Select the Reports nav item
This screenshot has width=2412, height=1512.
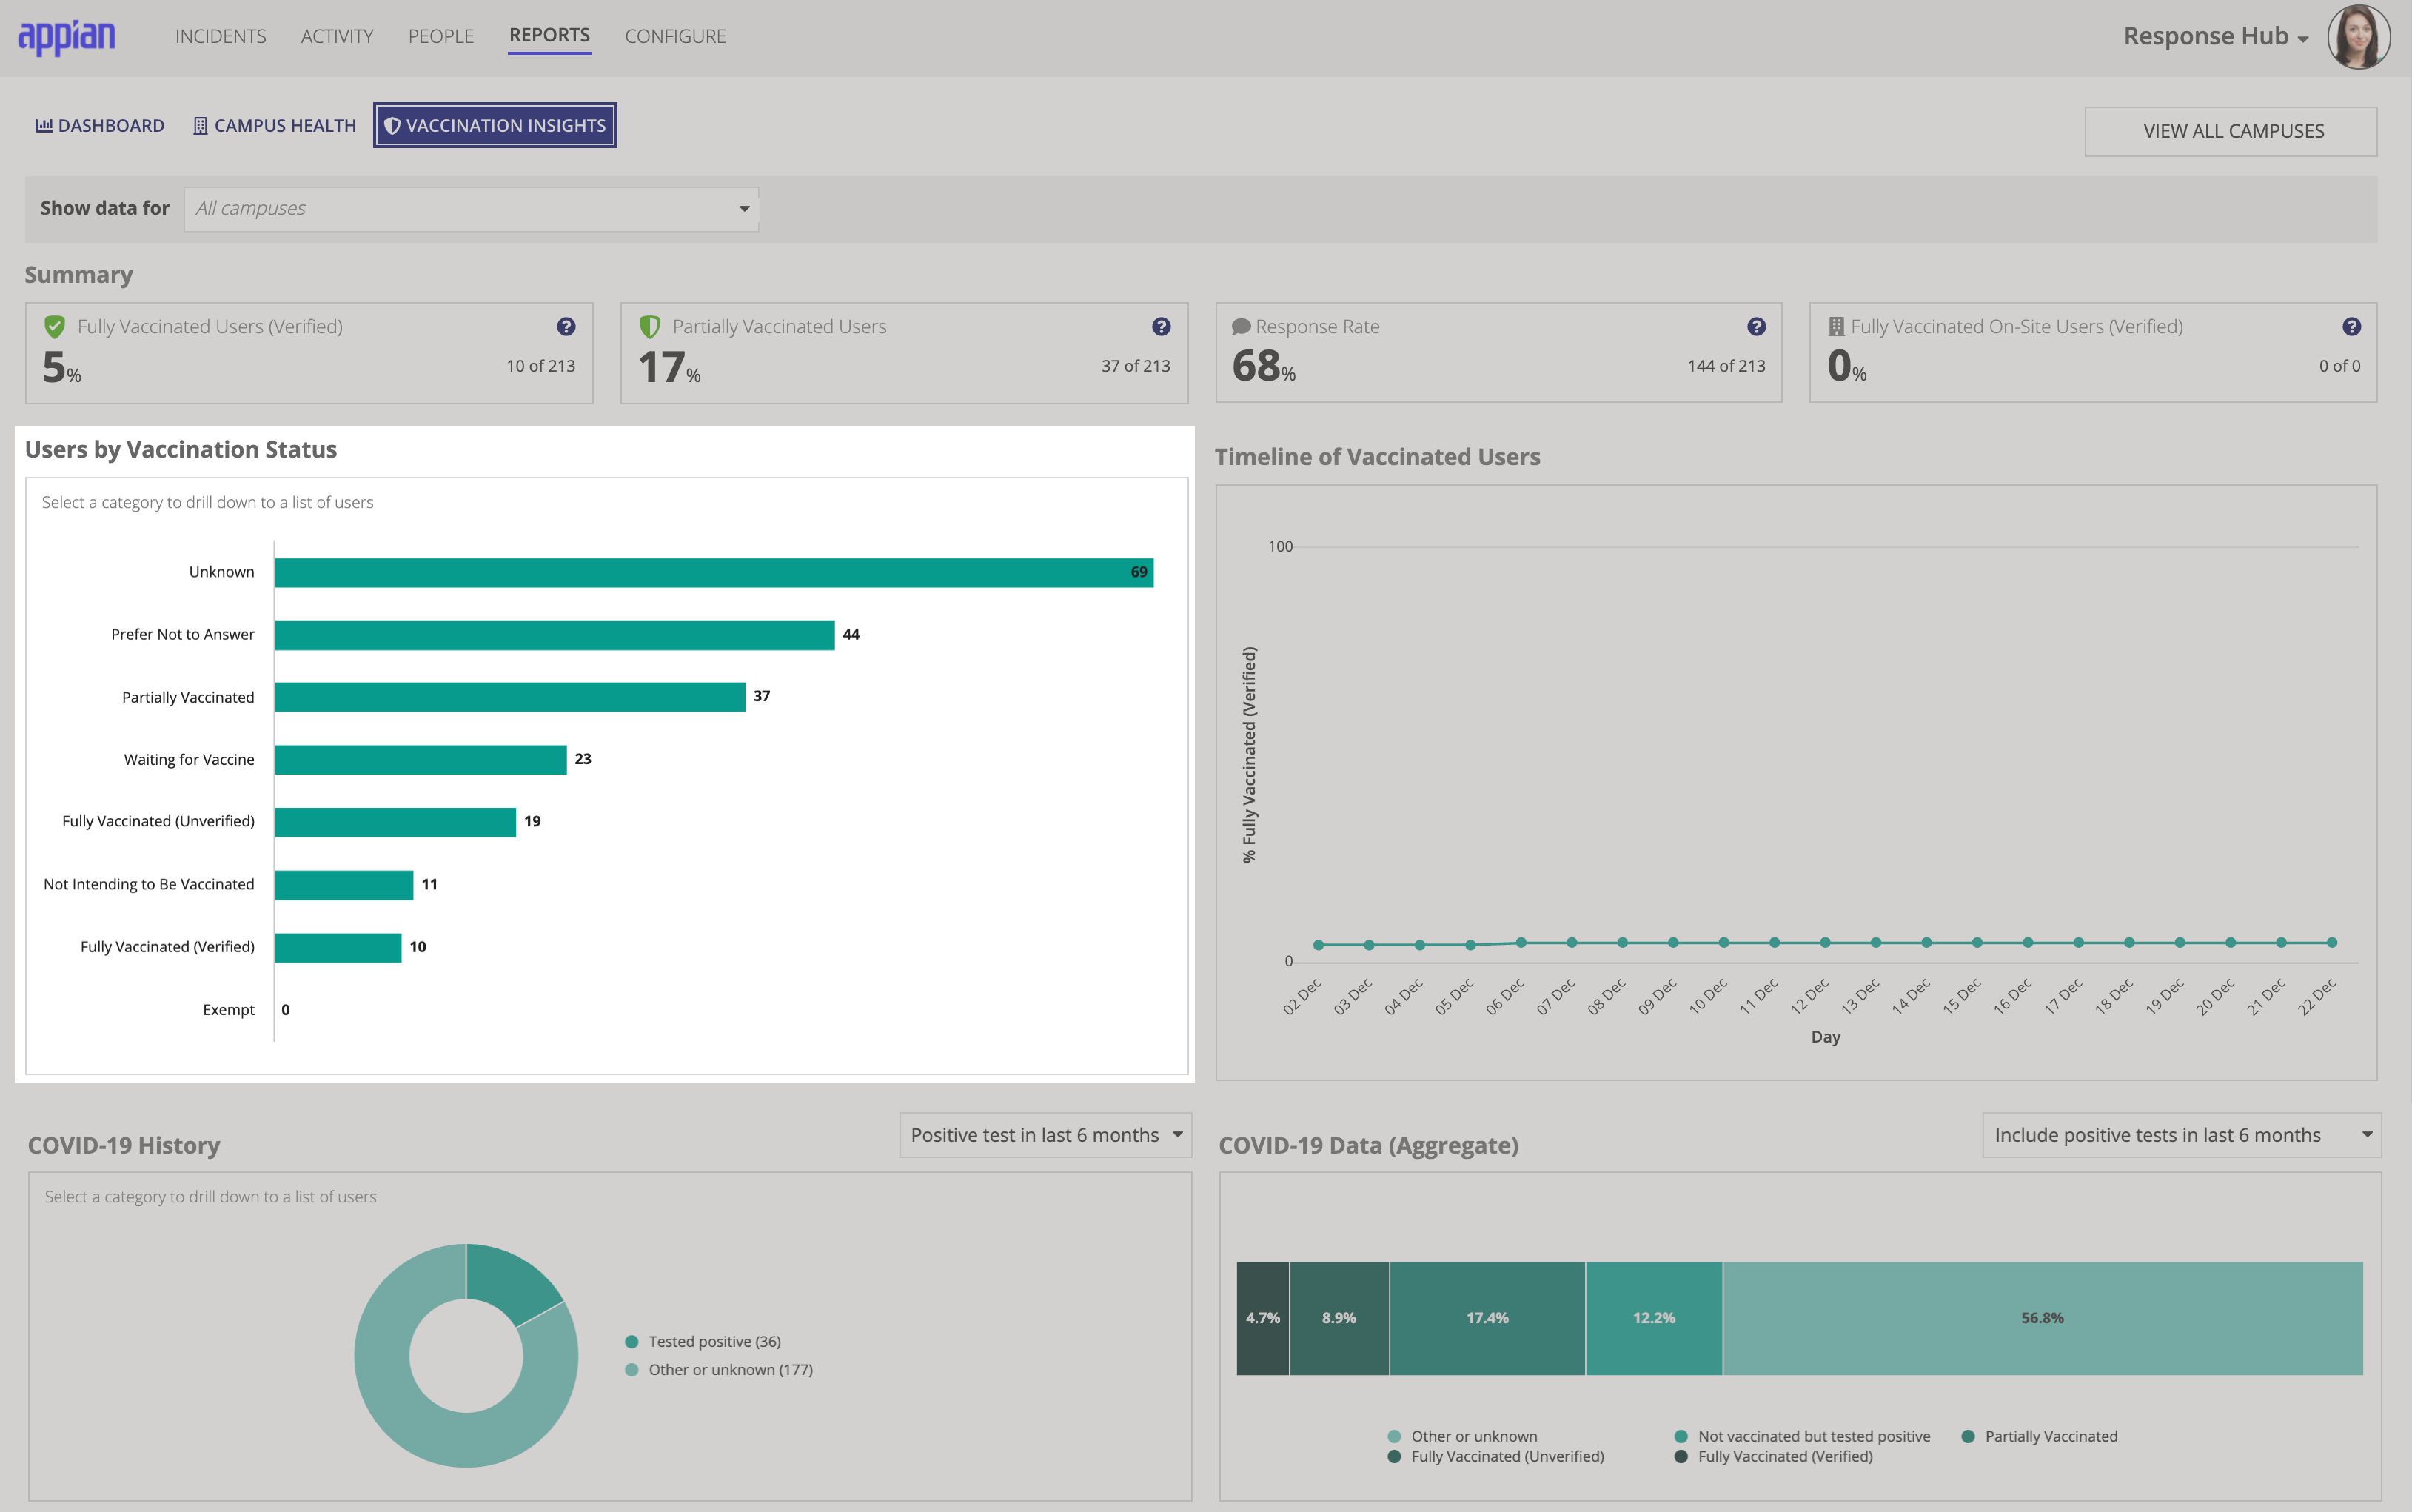point(550,35)
